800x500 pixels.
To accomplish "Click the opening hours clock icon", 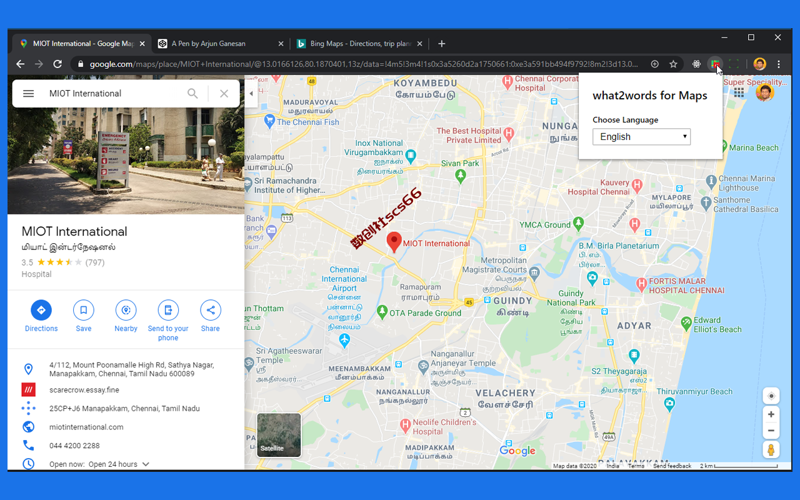I will click(x=28, y=464).
